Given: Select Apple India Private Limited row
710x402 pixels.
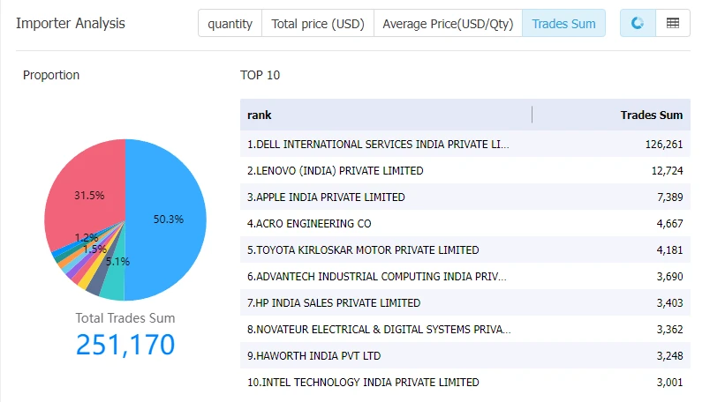Looking at the screenshot, I should pos(465,197).
